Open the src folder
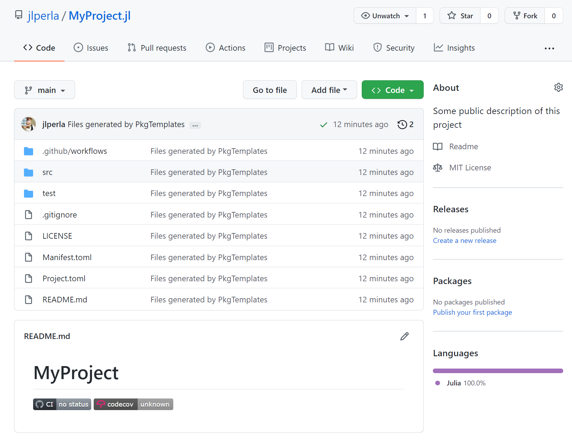This screenshot has width=572, height=446. point(48,172)
